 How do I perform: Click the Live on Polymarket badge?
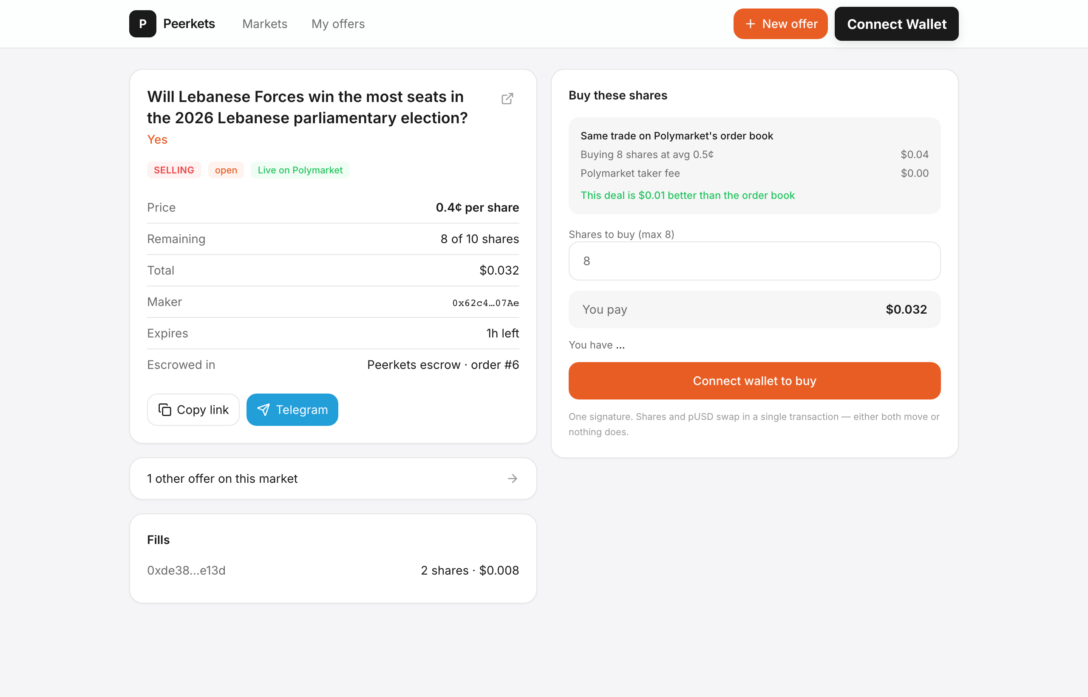[300, 170]
